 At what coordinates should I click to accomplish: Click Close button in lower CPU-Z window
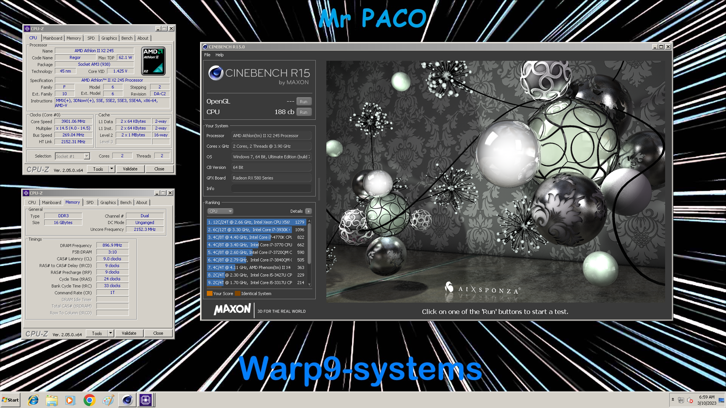158,334
